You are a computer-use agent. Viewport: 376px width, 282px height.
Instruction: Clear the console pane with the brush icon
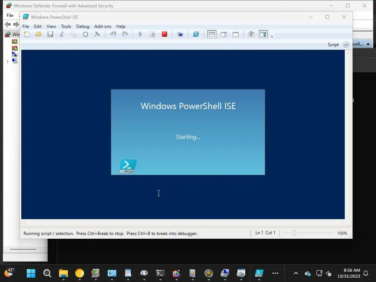97,34
